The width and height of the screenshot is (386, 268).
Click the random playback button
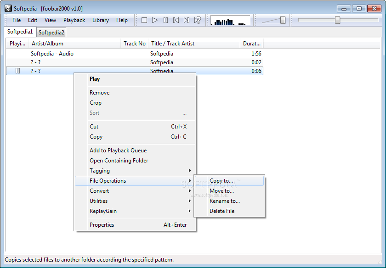[x=198, y=20]
